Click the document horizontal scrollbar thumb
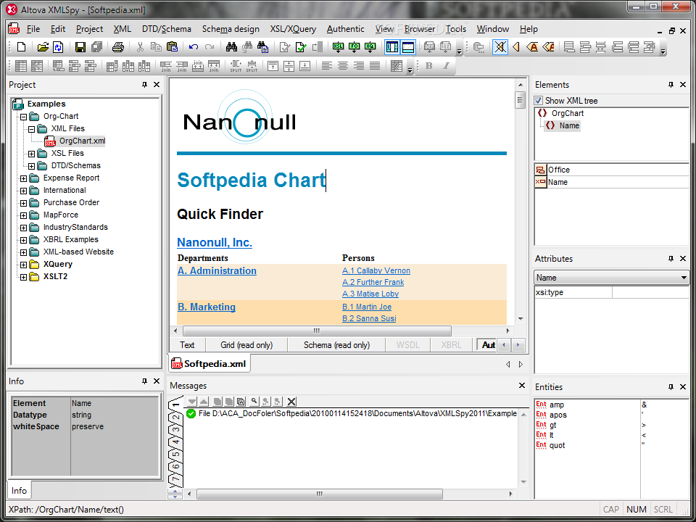The height and width of the screenshot is (522, 696). [317, 331]
